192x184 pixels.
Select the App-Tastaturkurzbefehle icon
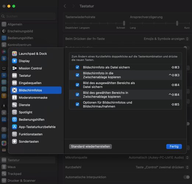pos(14,127)
